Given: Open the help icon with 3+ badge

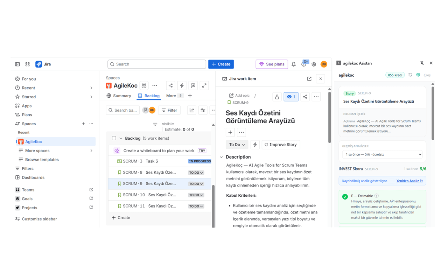Looking at the screenshot, I should coord(304,64).
